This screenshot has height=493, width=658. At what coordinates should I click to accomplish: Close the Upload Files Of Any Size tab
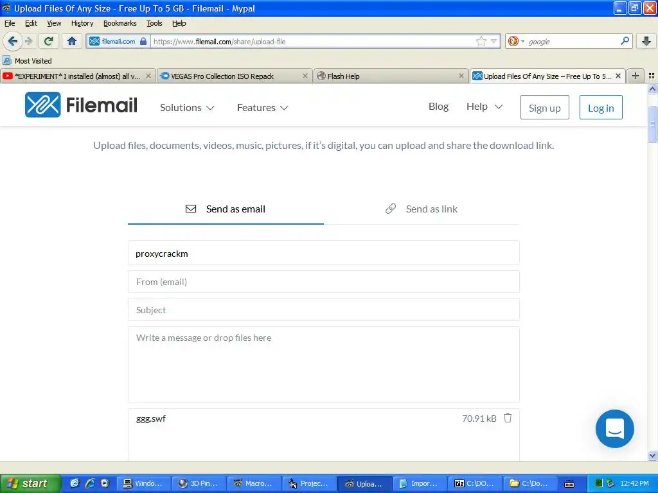(x=618, y=76)
